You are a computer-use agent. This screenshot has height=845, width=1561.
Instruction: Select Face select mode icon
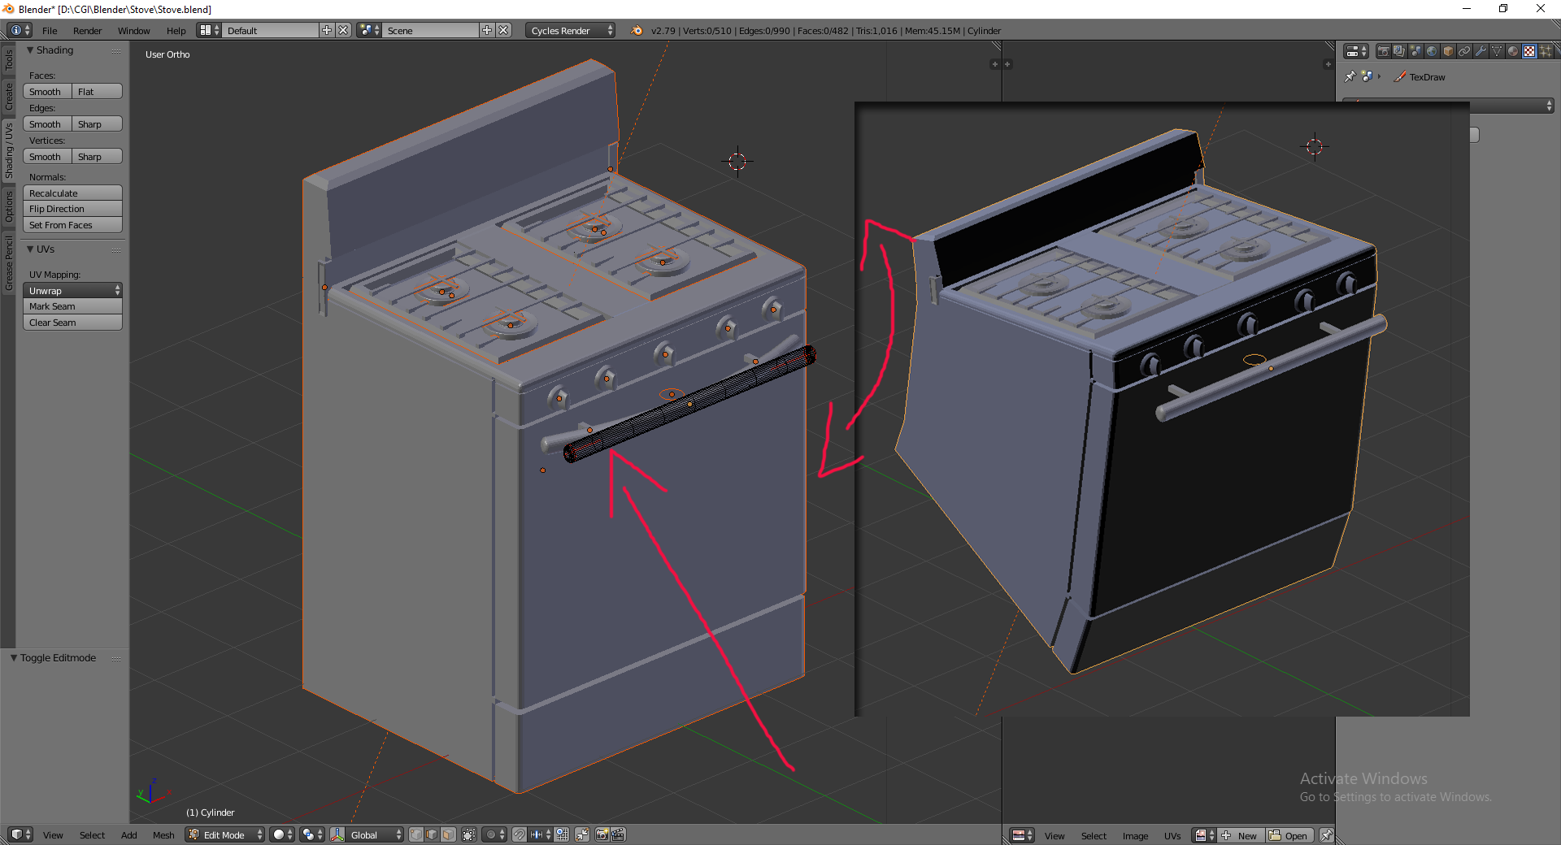pos(448,834)
